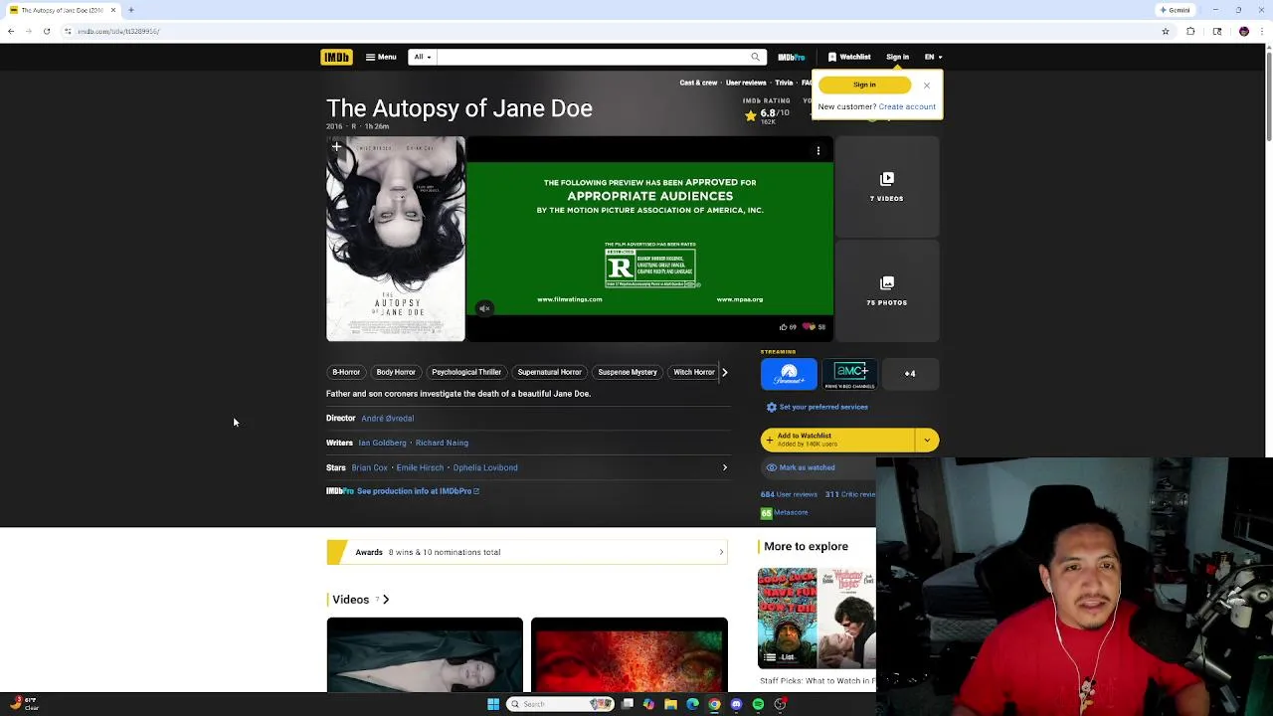Click the yellow Sign in popup button
1273x716 pixels.
[864, 85]
